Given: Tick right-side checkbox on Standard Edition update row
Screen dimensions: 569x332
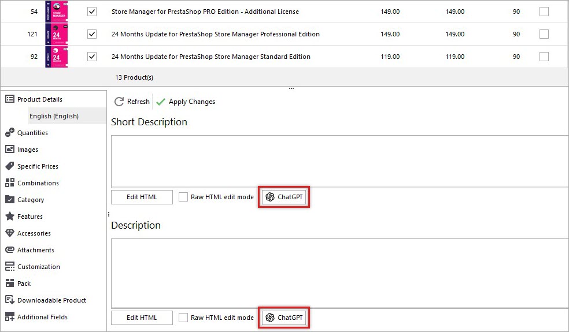Looking at the screenshot, I should click(544, 57).
